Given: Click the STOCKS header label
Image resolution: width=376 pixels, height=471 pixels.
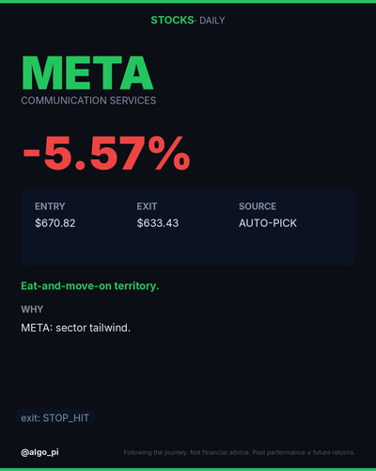Looking at the screenshot, I should [x=172, y=20].
